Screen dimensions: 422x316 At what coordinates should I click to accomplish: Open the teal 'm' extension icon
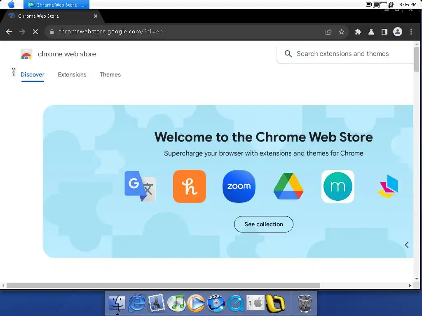tap(338, 186)
